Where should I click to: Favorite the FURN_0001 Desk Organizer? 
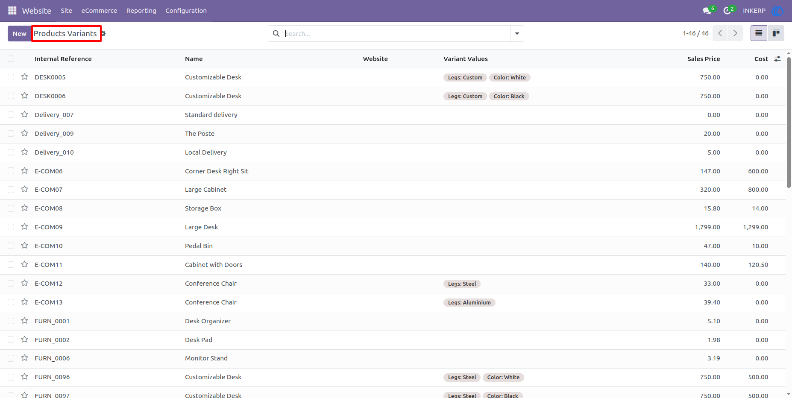(x=25, y=321)
